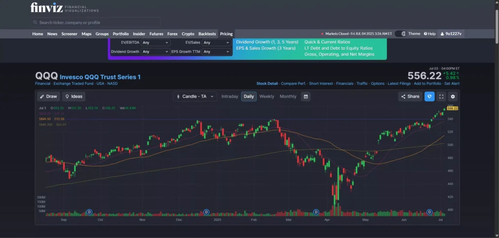Open the News menu item
The image size is (499, 238).
(x=52, y=34)
